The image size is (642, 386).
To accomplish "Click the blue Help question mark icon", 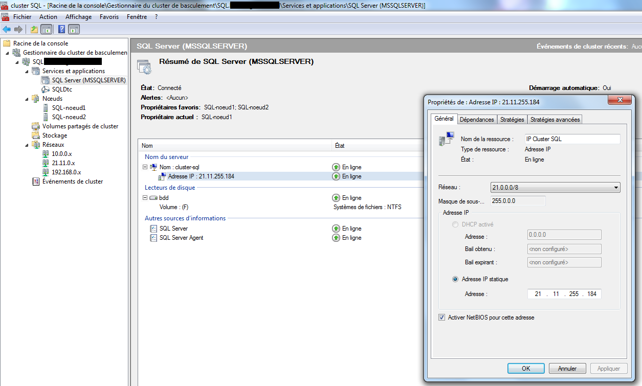I will (x=61, y=29).
